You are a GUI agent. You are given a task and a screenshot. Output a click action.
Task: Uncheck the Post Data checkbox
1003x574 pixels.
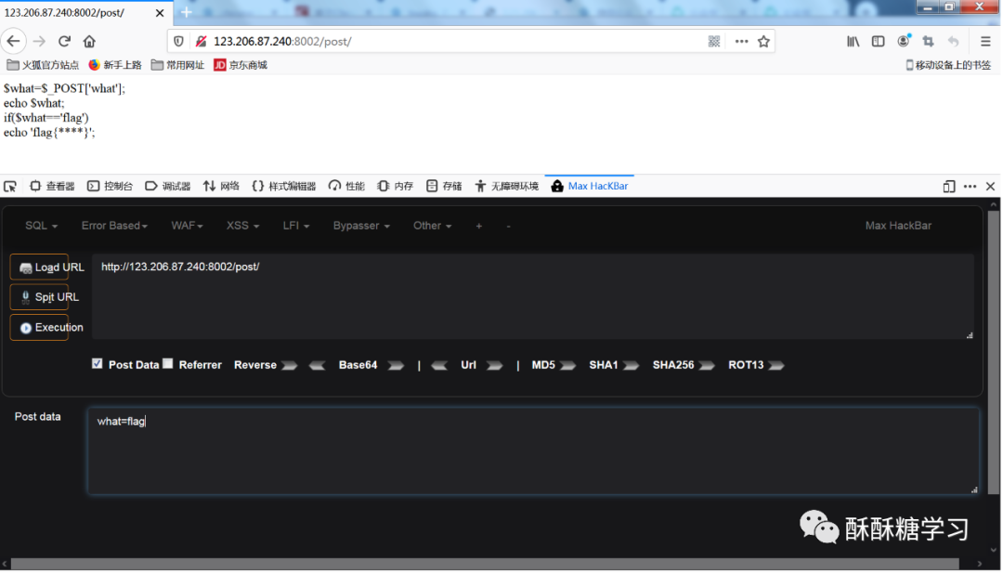(97, 364)
